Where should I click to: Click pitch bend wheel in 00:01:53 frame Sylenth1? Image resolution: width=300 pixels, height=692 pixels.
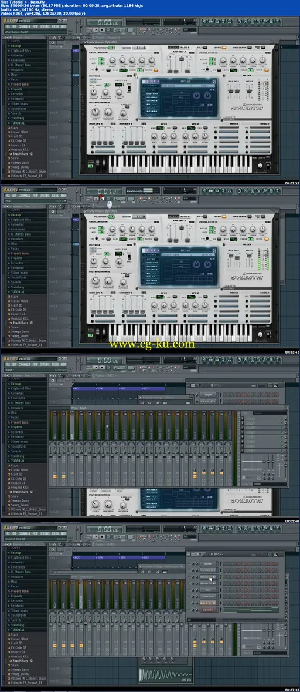click(x=98, y=164)
